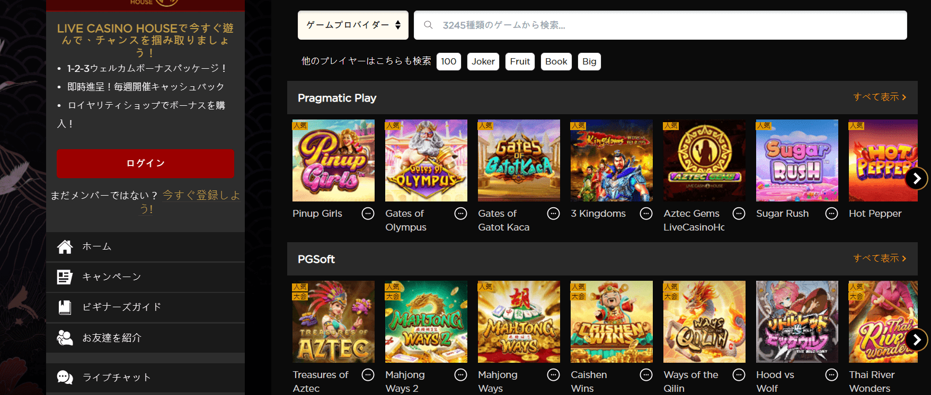This screenshot has height=395, width=931.
Task: Open Gates of Olympus game thumbnail
Action: click(x=426, y=160)
